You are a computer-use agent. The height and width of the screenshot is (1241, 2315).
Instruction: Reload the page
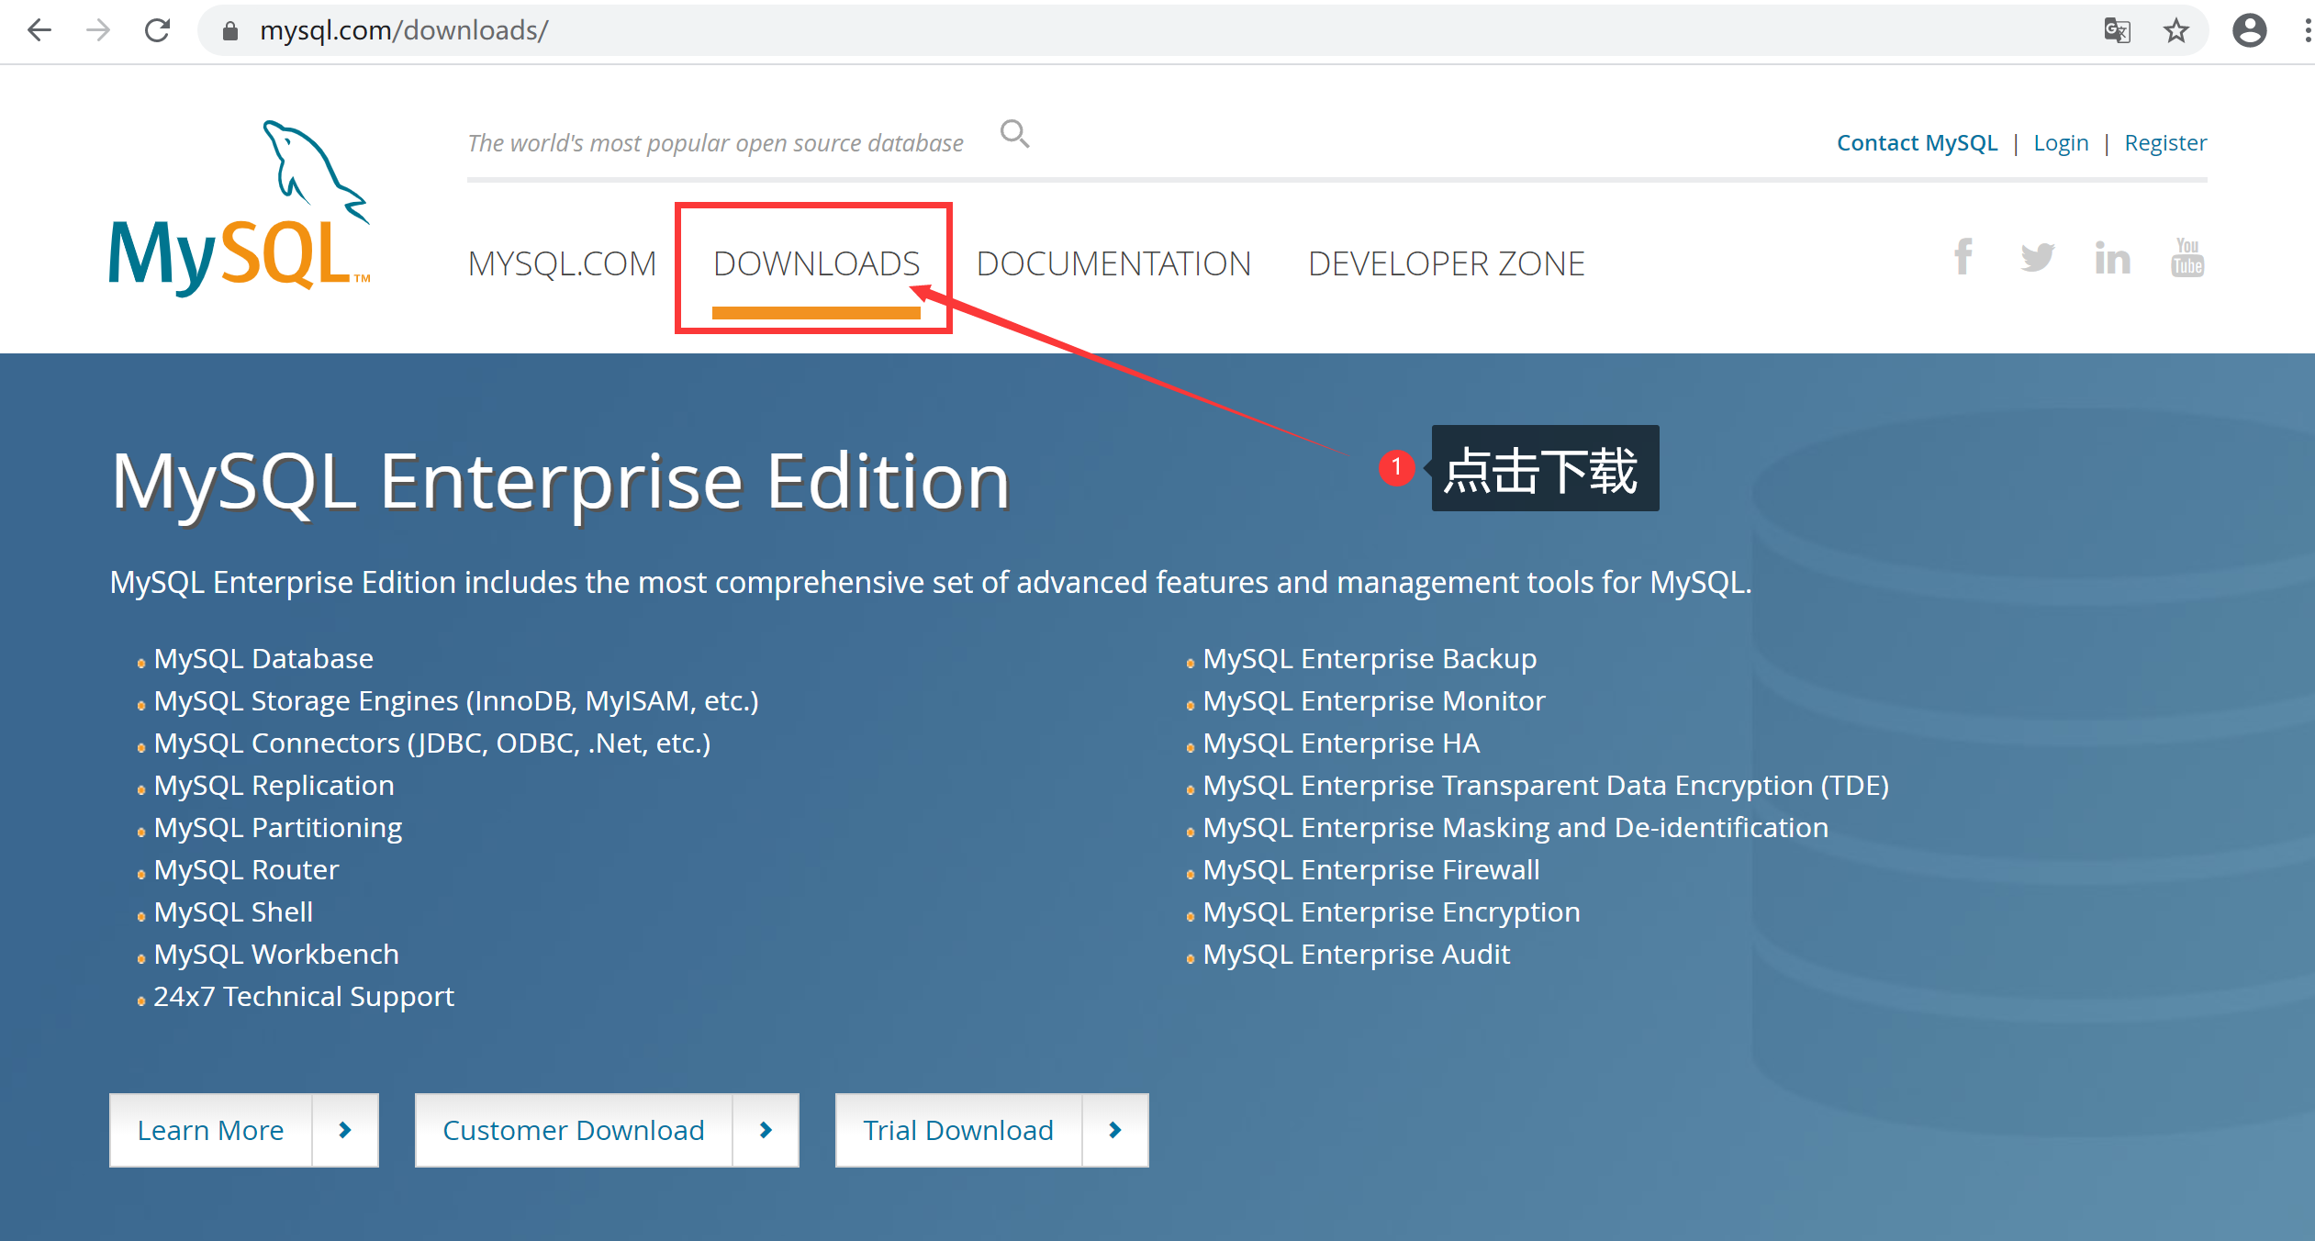[158, 31]
